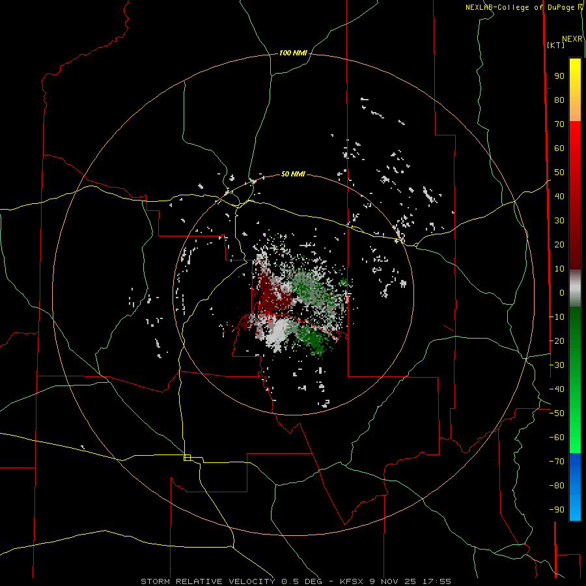Select the "-80" value on the velocity scale
The width and height of the screenshot is (586, 586).
[x=557, y=486]
